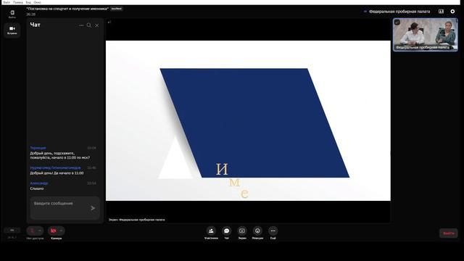Click the badge next to the meeting title
Screen dimensions: 464x261
point(116,9)
